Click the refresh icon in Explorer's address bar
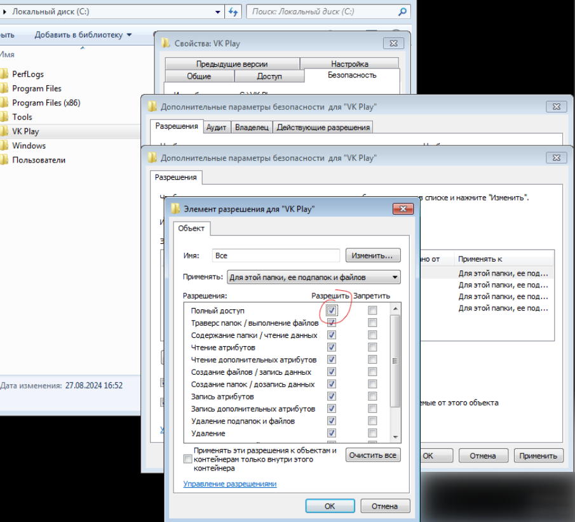 (x=233, y=11)
